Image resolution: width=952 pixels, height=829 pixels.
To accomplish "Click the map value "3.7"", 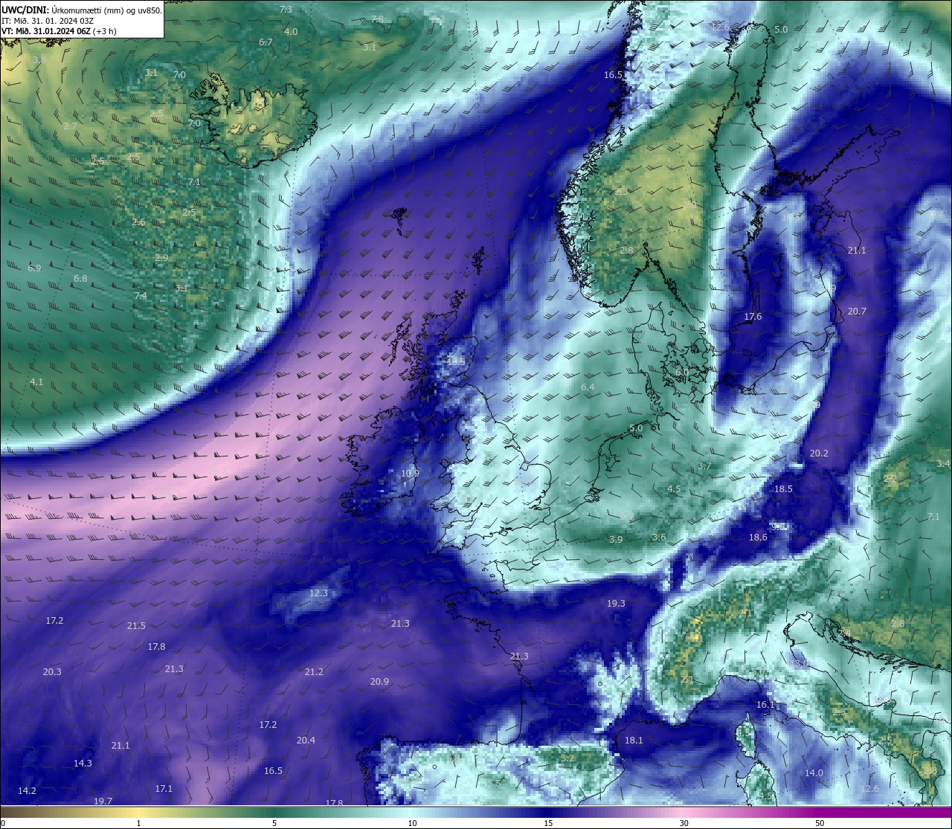I will point(704,465).
